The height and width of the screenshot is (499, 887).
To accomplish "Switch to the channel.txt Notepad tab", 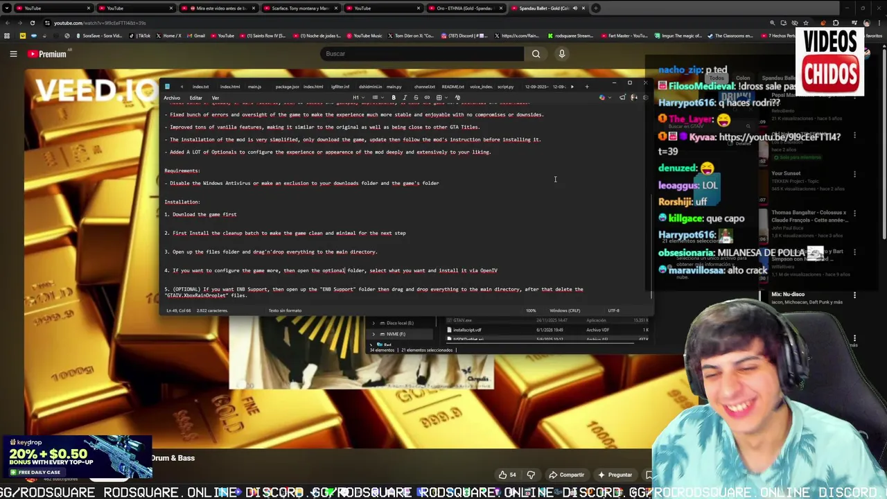I will pyautogui.click(x=424, y=87).
